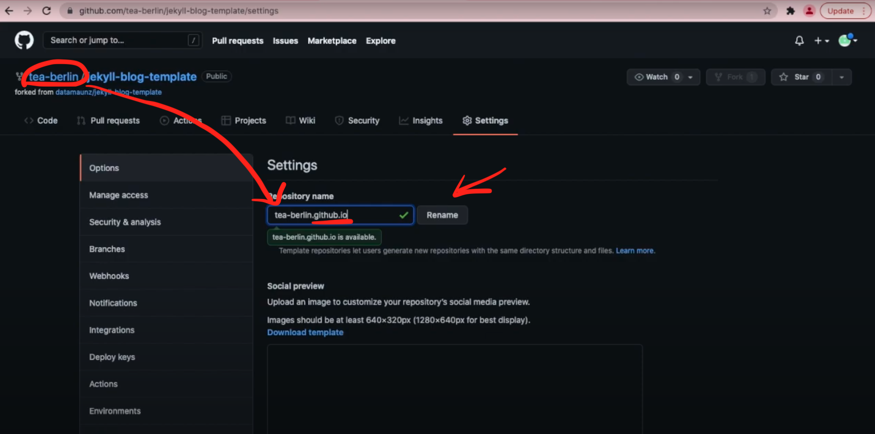Screen dimensions: 875x434
Task: Expand the plus create-new dropdown
Action: click(821, 41)
